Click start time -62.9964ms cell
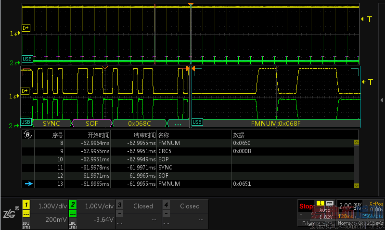 point(95,143)
